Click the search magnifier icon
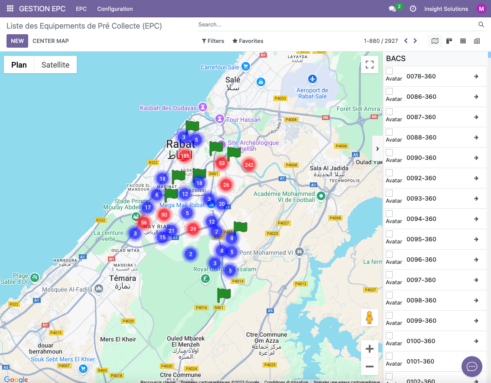491x383 pixels. (x=481, y=25)
